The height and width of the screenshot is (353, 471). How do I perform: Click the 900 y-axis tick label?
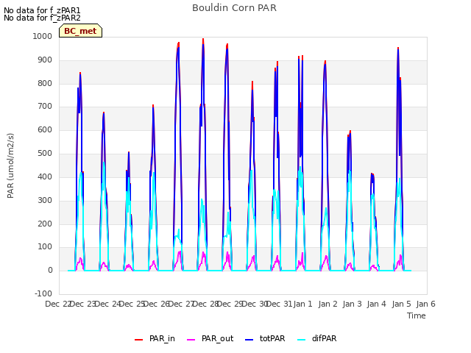[45, 60]
